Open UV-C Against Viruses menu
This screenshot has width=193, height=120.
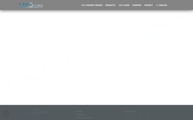pyautogui.click(x=92, y=5)
